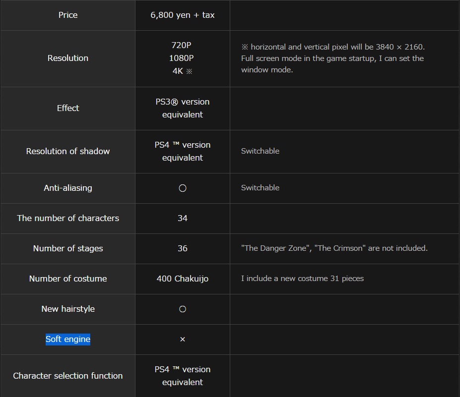Click the "400 Chakuijo" costume value
This screenshot has width=460, height=397.
coord(183,279)
